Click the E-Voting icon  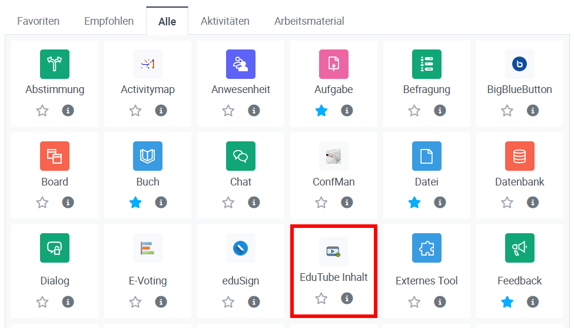148,248
